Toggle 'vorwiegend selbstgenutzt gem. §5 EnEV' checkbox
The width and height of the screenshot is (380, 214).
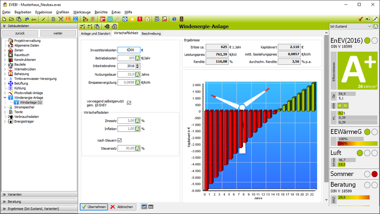click(129, 103)
